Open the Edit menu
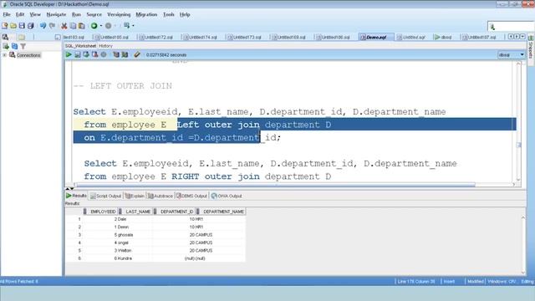 pos(20,15)
